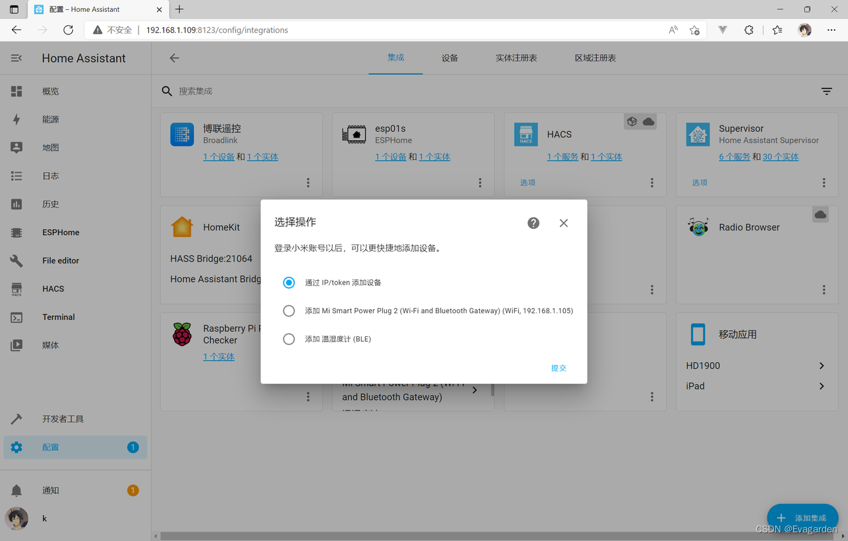848x541 pixels.
Task: Open Raspberry Pi Checker "1 个实体" link
Action: click(219, 357)
